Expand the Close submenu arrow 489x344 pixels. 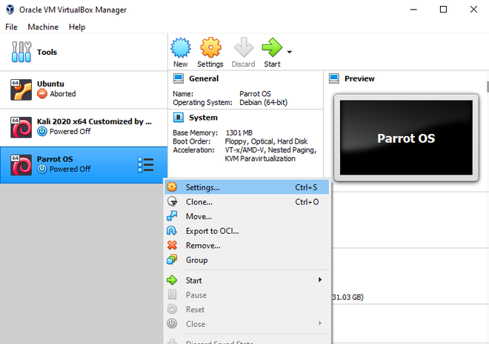click(320, 323)
